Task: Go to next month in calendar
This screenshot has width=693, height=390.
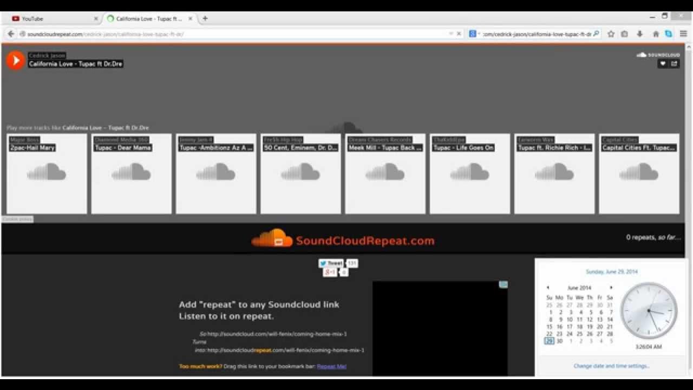Action: tap(611, 288)
